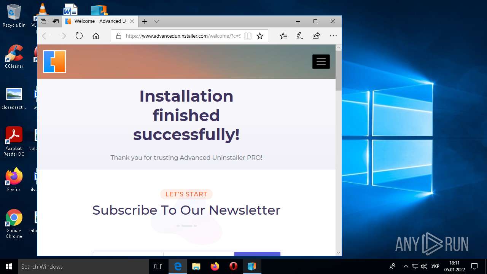The width and height of the screenshot is (487, 274).
Task: Click the browser Back arrow
Action: pos(46,36)
